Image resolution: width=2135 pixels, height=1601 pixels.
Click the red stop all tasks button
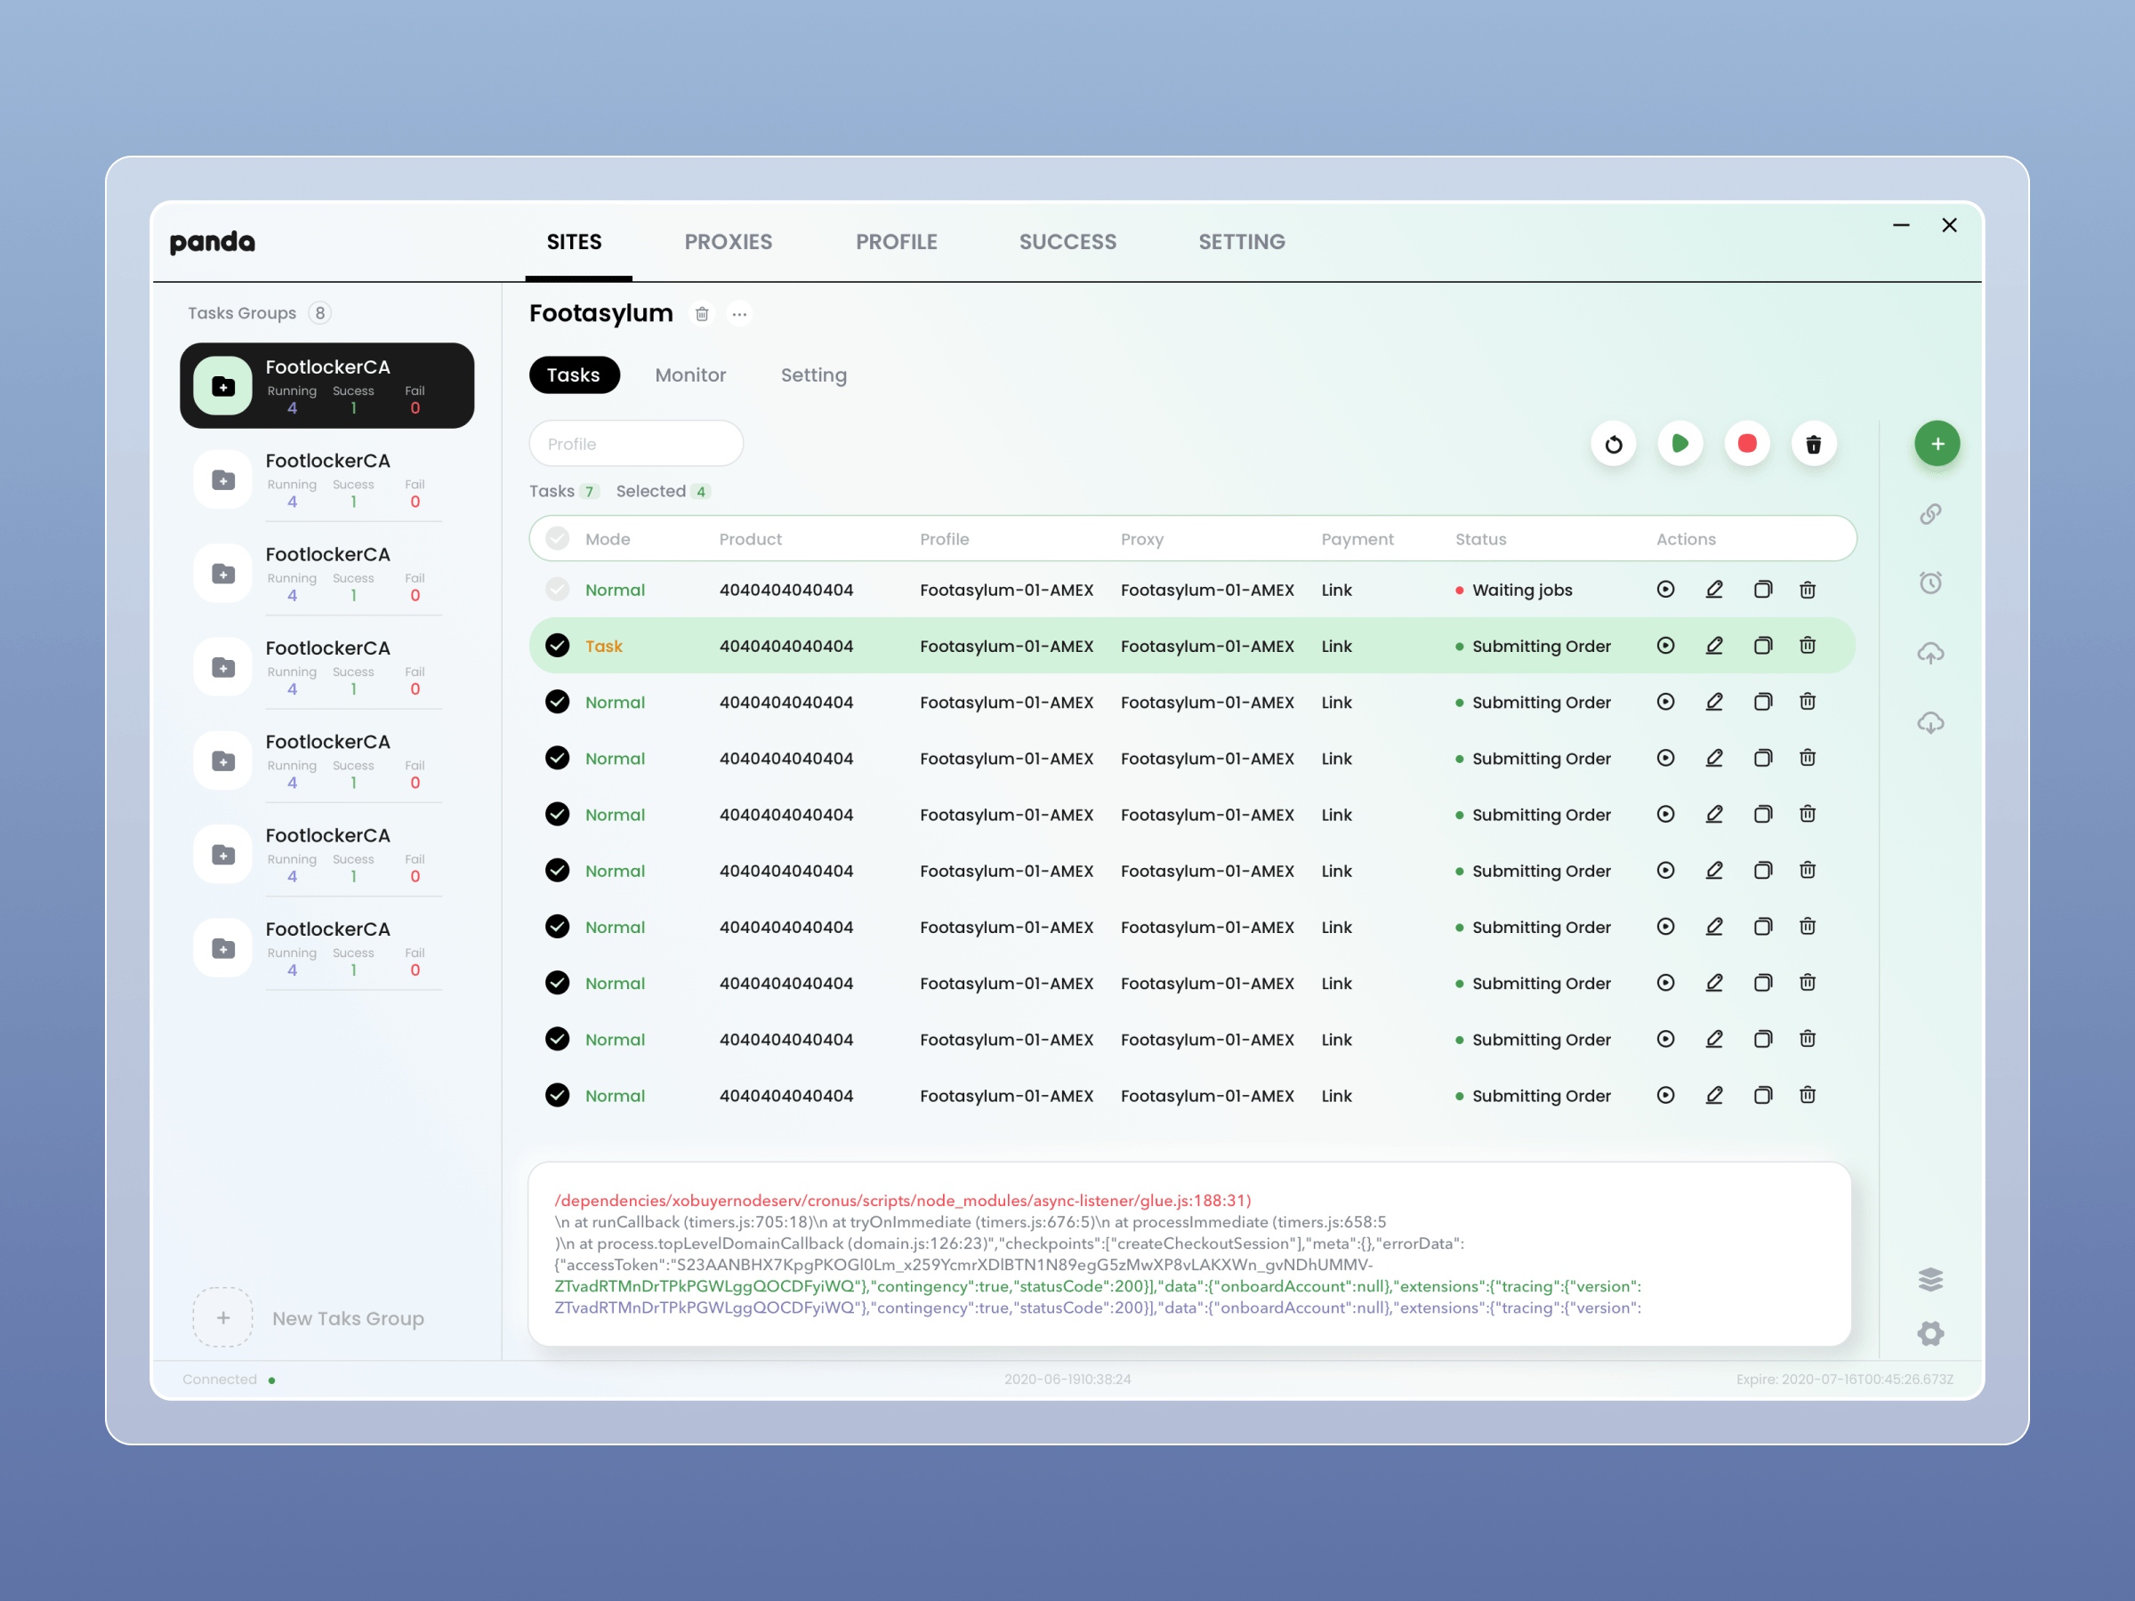click(x=1746, y=444)
